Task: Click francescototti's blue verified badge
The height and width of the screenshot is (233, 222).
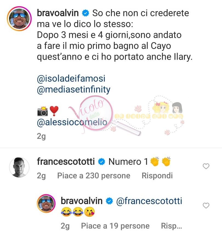Action: tap(101, 162)
